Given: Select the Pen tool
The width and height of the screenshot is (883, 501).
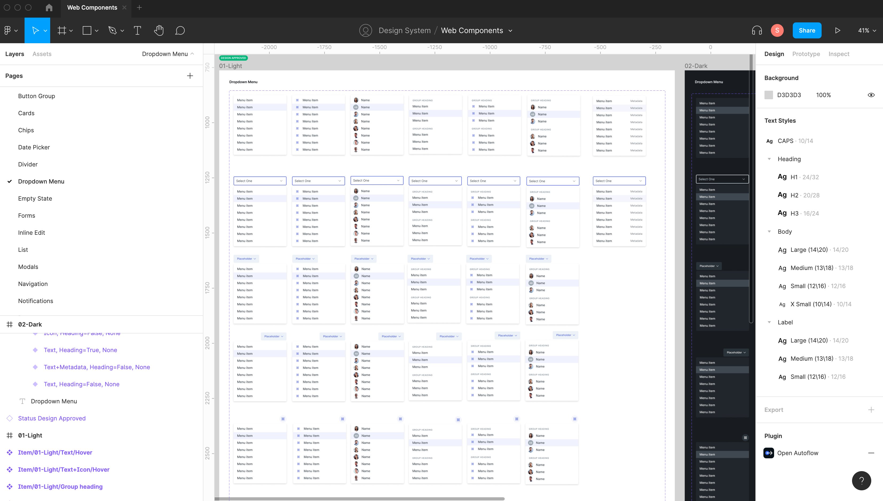Looking at the screenshot, I should point(113,30).
